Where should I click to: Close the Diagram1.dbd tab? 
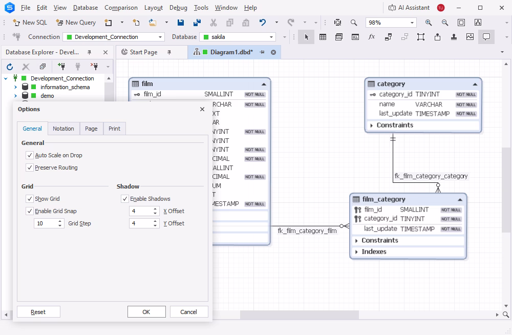[x=273, y=52]
